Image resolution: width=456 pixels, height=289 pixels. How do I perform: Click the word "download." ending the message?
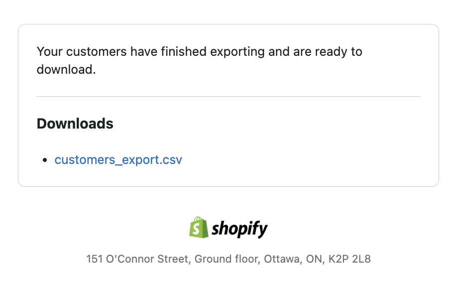(x=66, y=70)
